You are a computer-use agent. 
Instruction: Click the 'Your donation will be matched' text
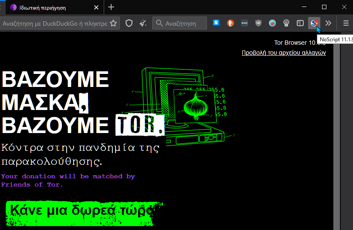coord(68,180)
